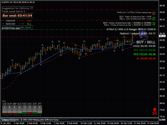The width and height of the screenshot is (167, 125).
Task: Click the 'Bar end: 03:41:54' countdown
Action: click(x=17, y=16)
